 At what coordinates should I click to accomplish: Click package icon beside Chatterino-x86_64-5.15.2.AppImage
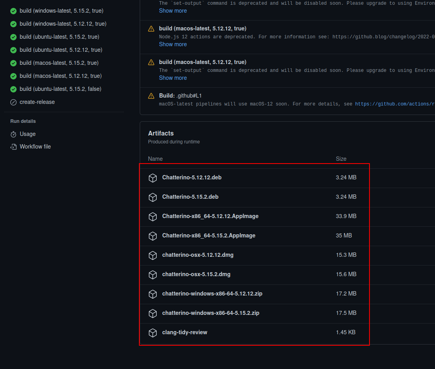(x=153, y=236)
